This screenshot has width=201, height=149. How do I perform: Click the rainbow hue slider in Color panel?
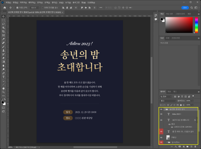pyautogui.click(x=197, y=25)
